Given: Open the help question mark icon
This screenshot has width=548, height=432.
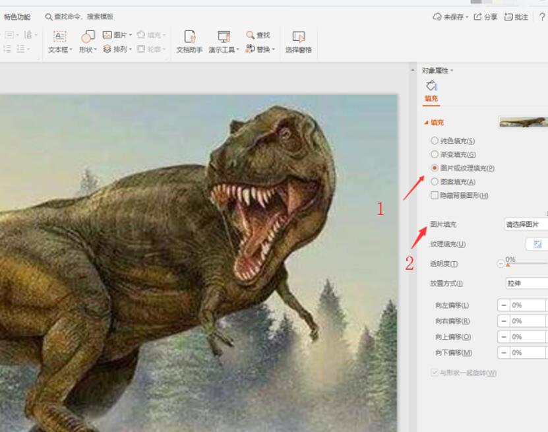Looking at the screenshot, I should [x=542, y=16].
